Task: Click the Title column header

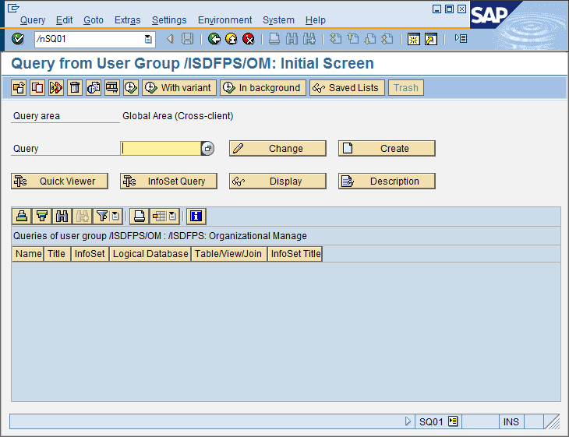Action: 57,254
